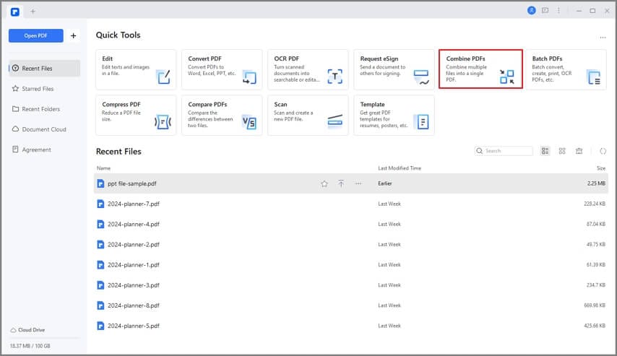Open the Starred Files section
This screenshot has width=617, height=356.
point(38,89)
